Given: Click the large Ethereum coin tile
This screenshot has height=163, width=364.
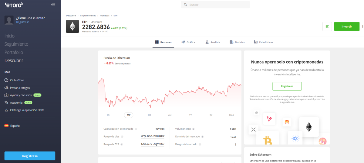Looking at the screenshot, I should [309, 127].
